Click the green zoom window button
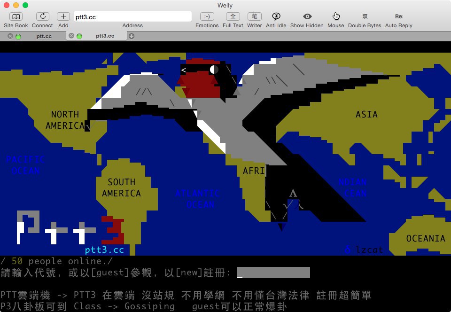 [25, 5]
